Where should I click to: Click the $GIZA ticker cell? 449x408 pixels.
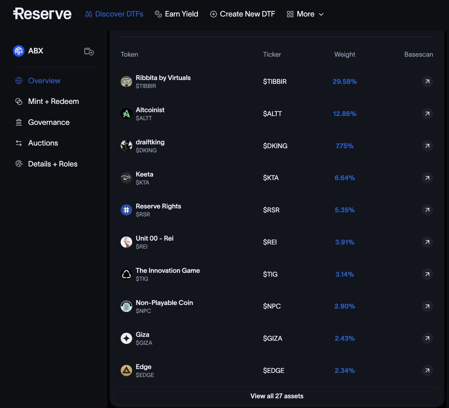click(273, 338)
